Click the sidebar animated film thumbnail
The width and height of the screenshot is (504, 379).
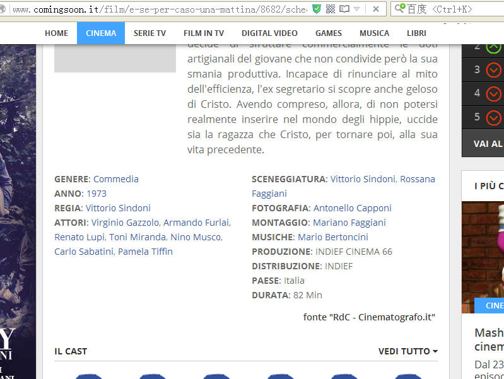point(483,257)
